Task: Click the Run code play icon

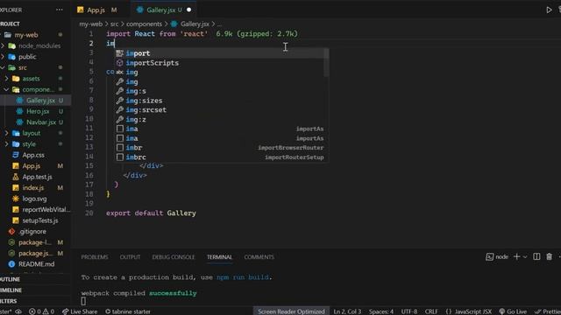Action: pos(549,10)
